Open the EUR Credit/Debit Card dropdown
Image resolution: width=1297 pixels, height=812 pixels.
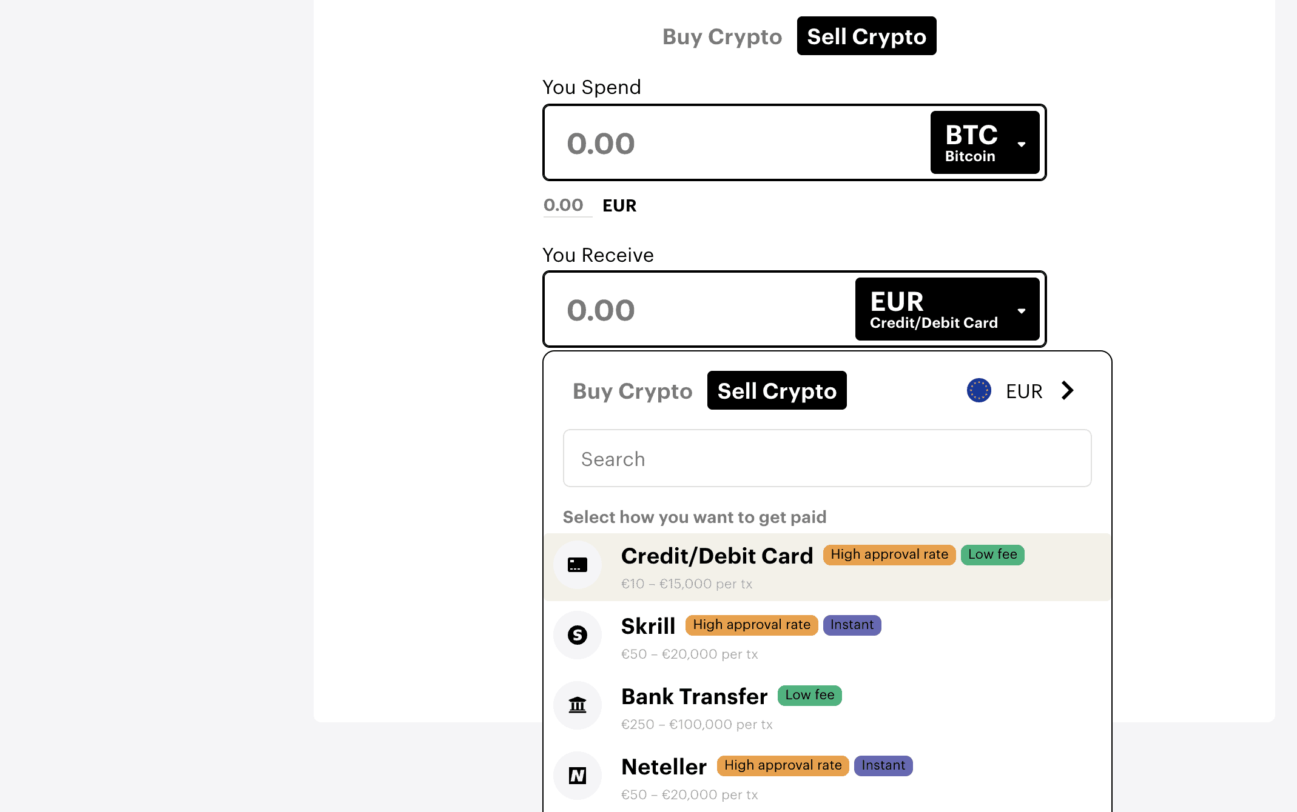pos(948,309)
